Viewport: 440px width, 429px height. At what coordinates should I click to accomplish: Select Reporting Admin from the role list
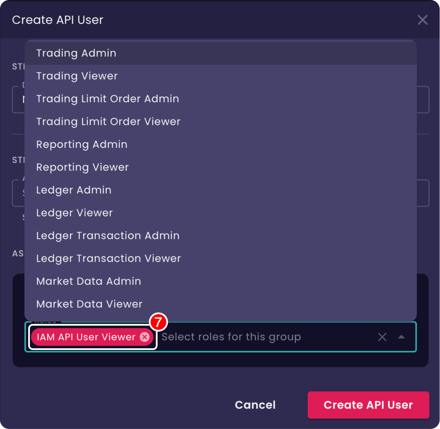point(82,144)
